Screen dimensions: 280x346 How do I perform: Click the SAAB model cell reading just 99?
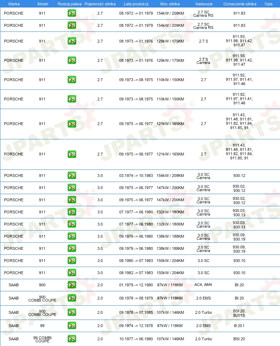pyautogui.click(x=42, y=326)
